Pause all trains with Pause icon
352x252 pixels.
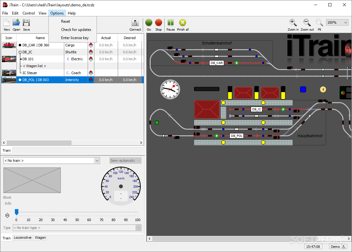pos(171,25)
